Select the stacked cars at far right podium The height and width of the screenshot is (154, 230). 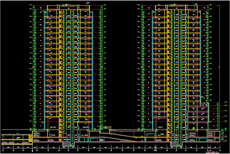pos(210,134)
